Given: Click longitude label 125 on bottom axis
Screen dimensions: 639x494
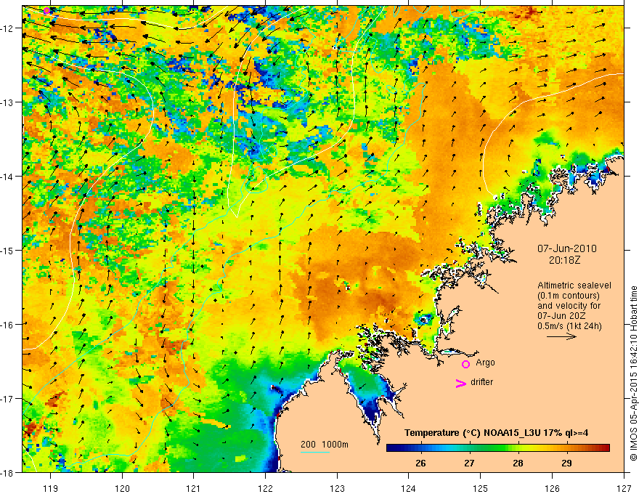Looking at the screenshot, I should tap(481, 488).
